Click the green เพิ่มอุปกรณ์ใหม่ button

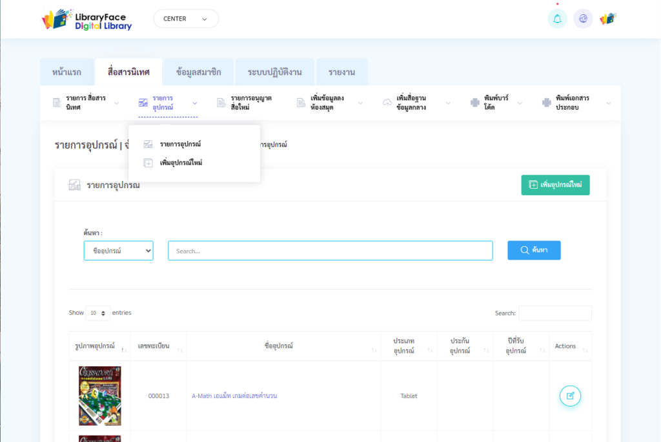(555, 185)
